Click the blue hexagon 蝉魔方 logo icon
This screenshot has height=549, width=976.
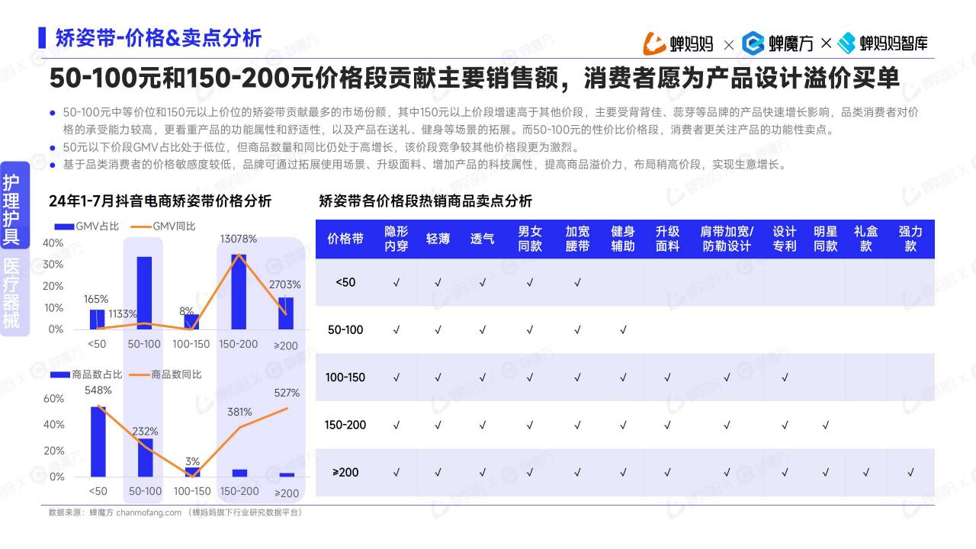pos(753,43)
